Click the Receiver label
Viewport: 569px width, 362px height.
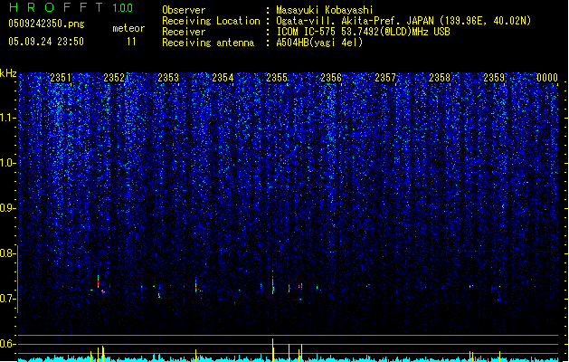pos(184,32)
